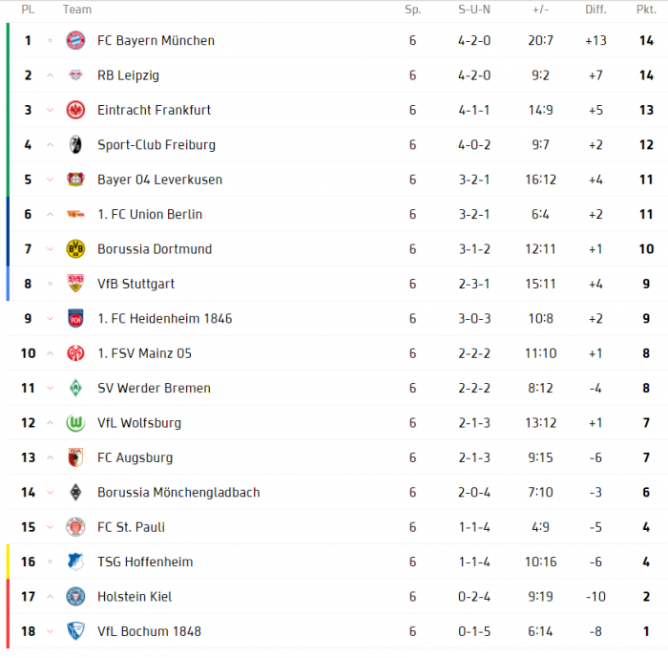Sort table by the Pkt. column header
Screen dimensions: 668x658
(x=646, y=10)
